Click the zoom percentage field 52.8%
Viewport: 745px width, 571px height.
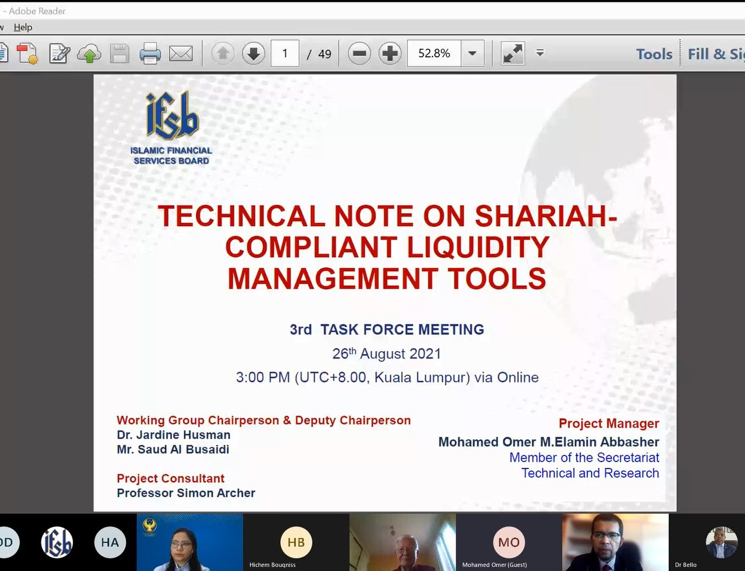(434, 53)
